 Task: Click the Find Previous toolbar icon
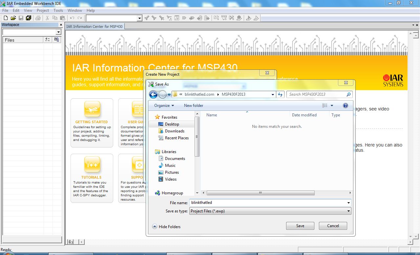click(x=147, y=18)
